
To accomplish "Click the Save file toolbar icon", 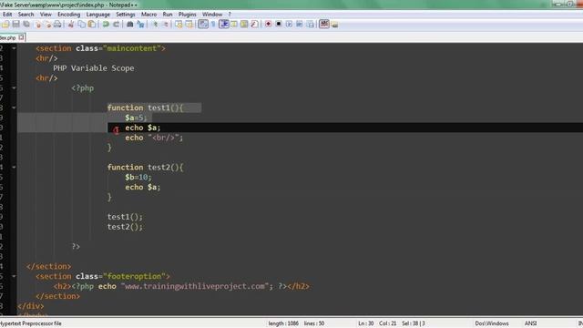I will click(16, 25).
